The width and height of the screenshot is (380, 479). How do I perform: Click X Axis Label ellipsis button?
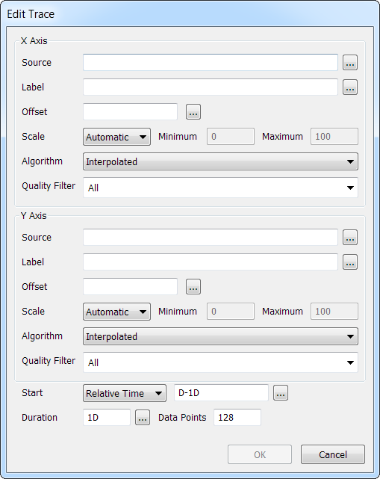point(350,87)
